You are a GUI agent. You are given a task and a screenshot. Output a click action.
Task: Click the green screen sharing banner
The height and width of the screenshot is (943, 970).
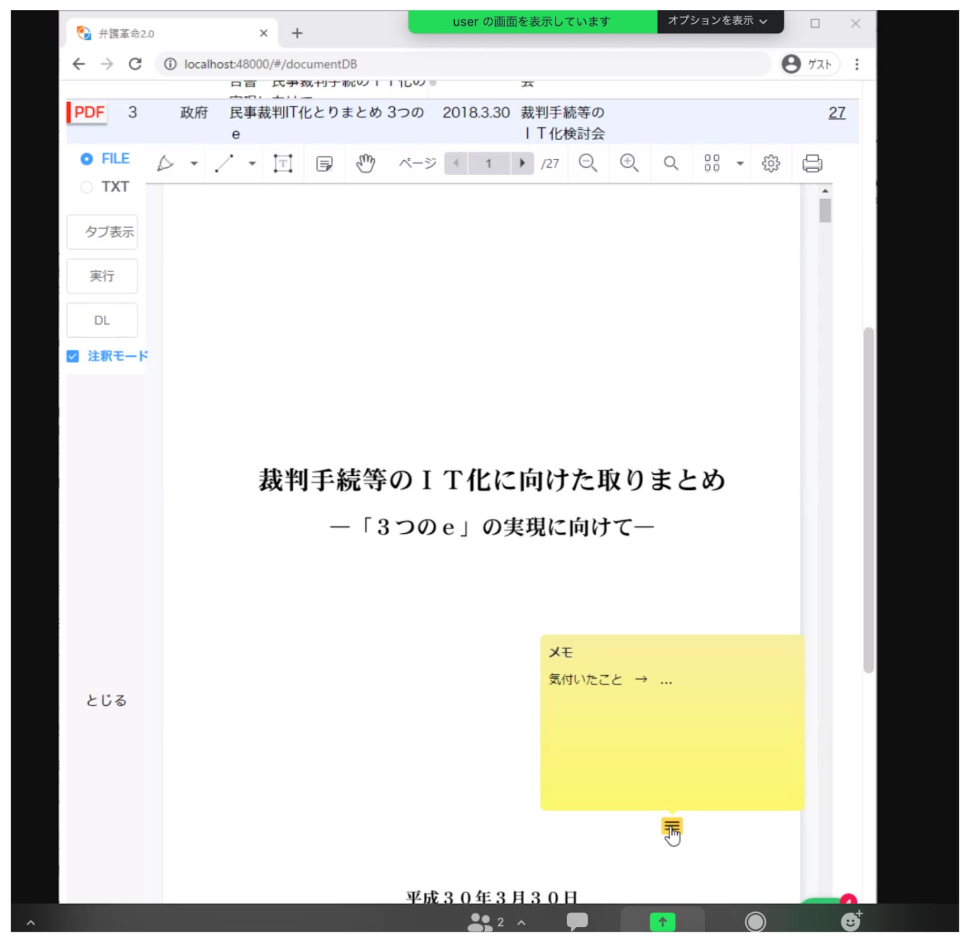[x=533, y=21]
